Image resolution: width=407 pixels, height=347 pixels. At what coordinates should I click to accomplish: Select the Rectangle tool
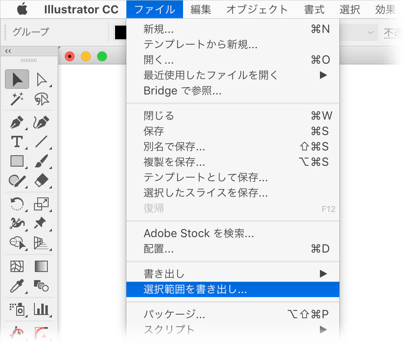coord(17,161)
